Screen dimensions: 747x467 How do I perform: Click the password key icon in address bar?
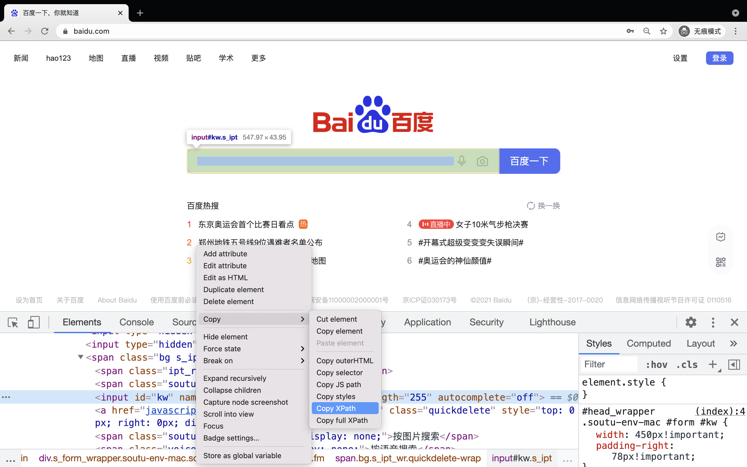pyautogui.click(x=630, y=31)
